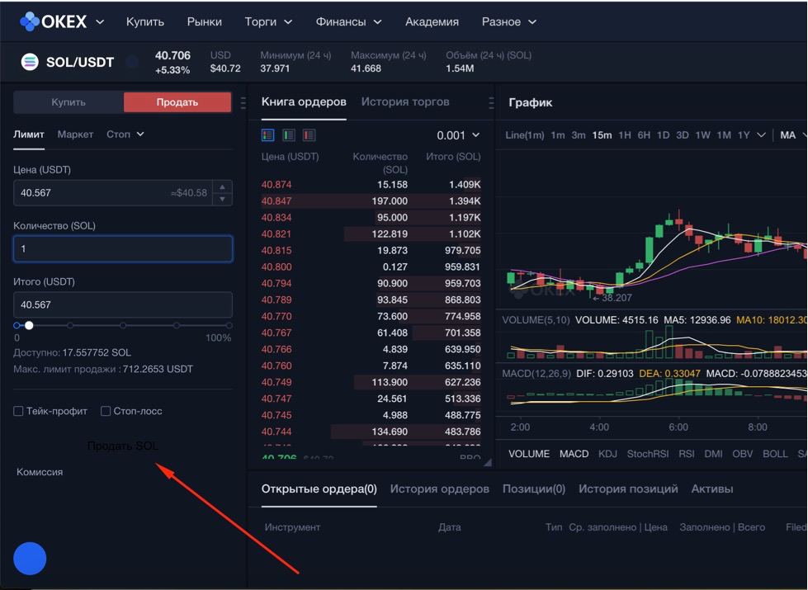The width and height of the screenshot is (808, 590).
Task: Open the 0.001 price precision dropdown
Action: click(x=458, y=135)
